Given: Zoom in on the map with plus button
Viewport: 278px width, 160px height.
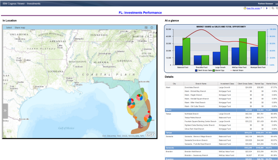Looking at the screenshot, I should pos(151,35).
